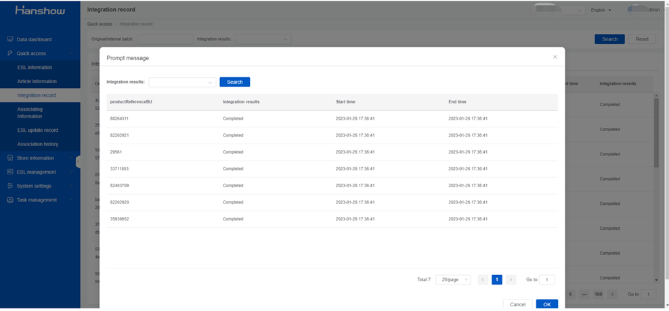Click the System settings sliders icon
Viewport: 669px width, 311px height.
click(10, 186)
